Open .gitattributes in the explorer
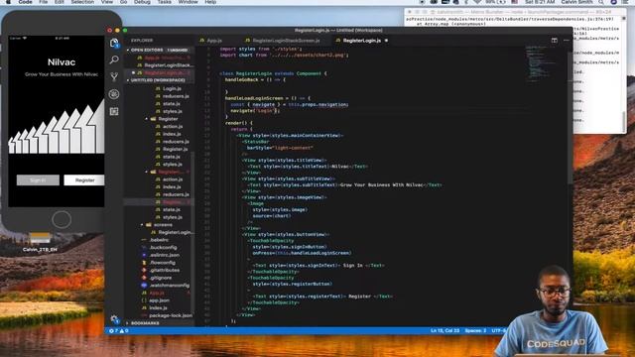 (165, 270)
